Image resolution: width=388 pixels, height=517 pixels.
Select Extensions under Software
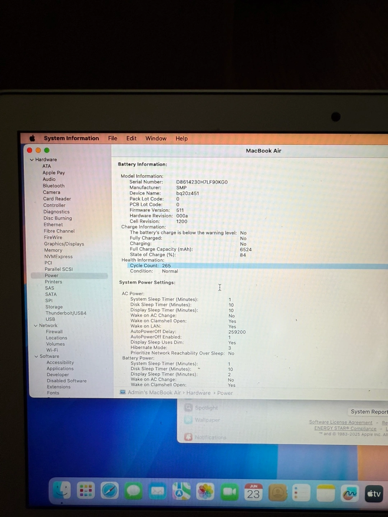pos(59,387)
